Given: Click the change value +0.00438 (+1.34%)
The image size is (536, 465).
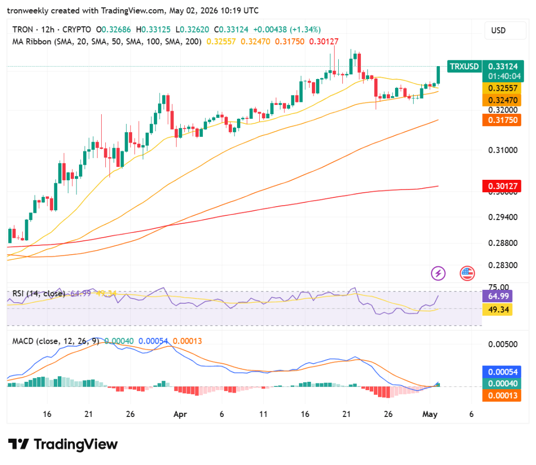Looking at the screenshot, I should tap(287, 30).
